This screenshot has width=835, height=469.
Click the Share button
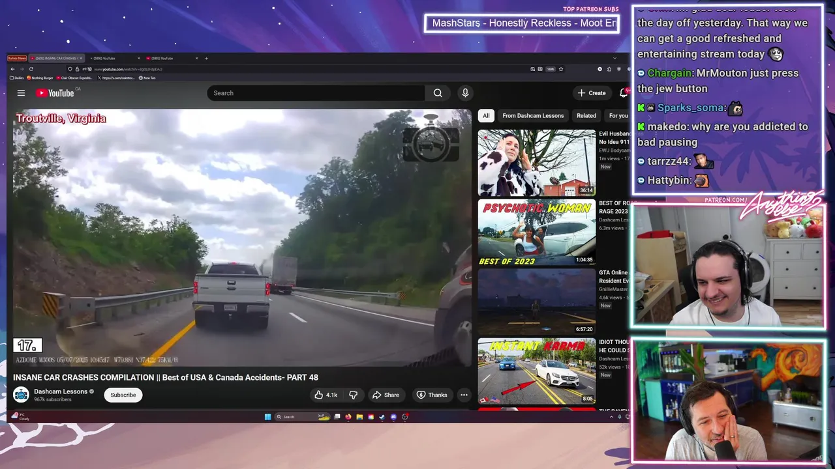pos(386,395)
